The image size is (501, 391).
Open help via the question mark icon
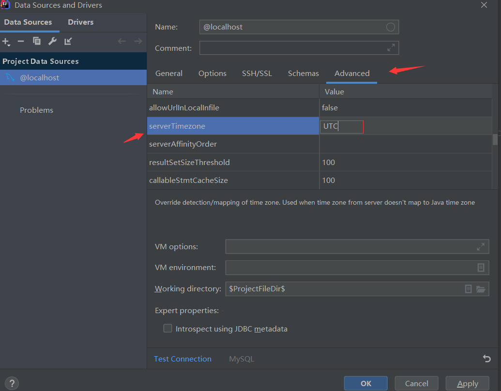12,383
